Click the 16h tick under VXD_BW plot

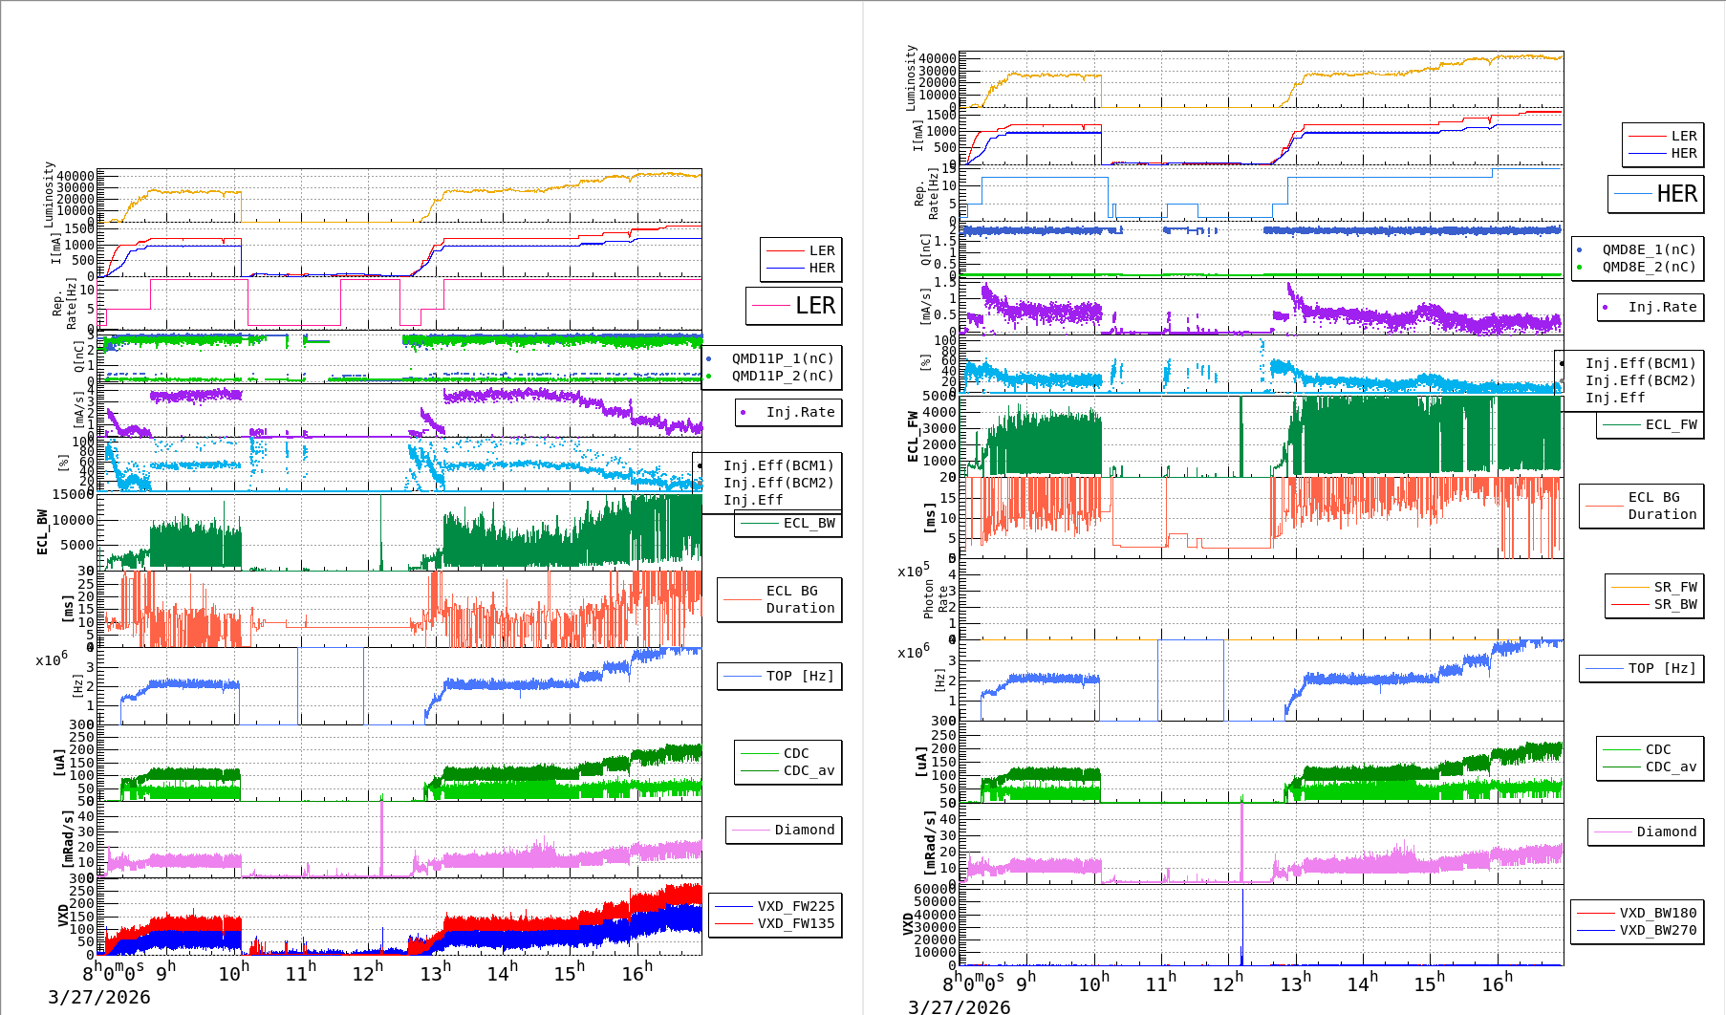(x=1498, y=983)
